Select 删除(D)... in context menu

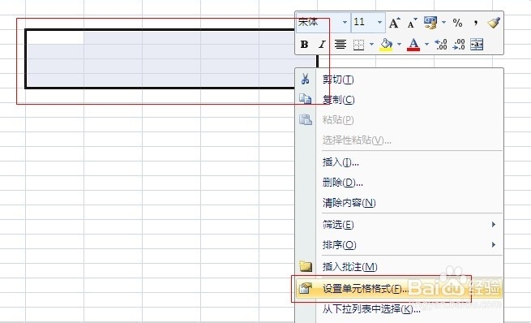pos(399,183)
